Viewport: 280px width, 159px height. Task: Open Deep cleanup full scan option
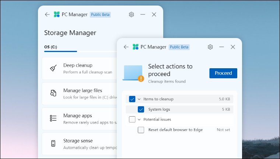point(80,69)
